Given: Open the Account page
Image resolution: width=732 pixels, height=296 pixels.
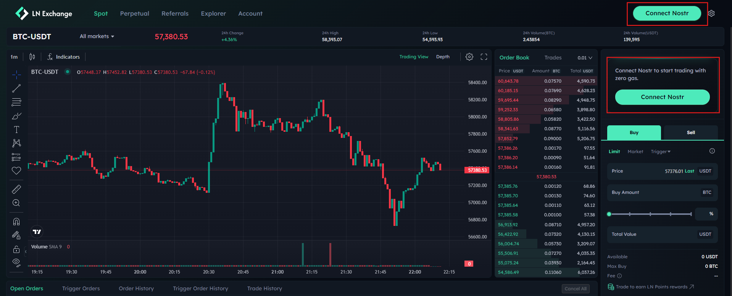Looking at the screenshot, I should 250,14.
